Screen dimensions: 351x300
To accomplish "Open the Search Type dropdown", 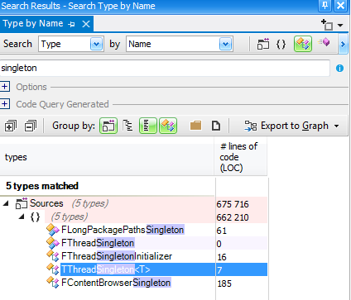I will coord(96,44).
